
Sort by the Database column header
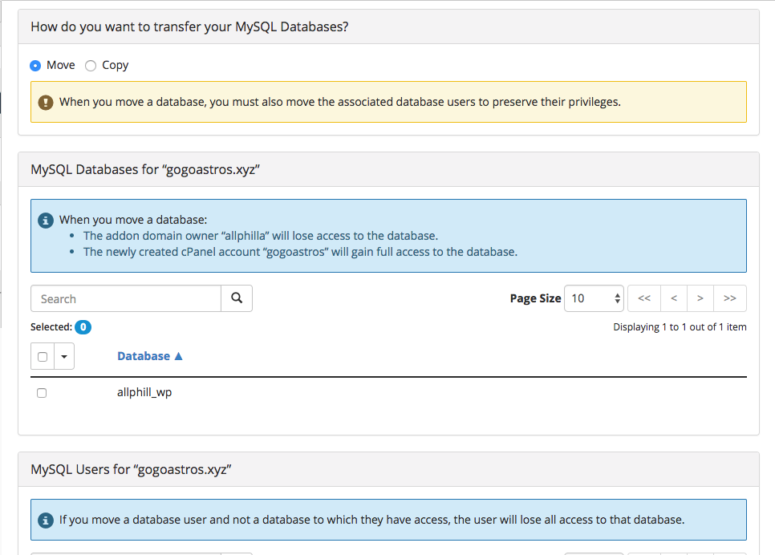[x=149, y=356]
